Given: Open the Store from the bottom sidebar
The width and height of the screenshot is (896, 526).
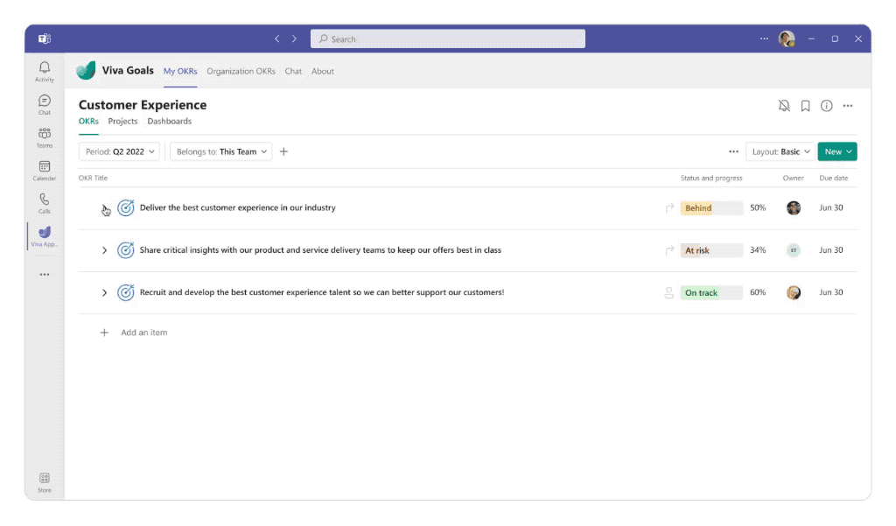Looking at the screenshot, I should 44,480.
